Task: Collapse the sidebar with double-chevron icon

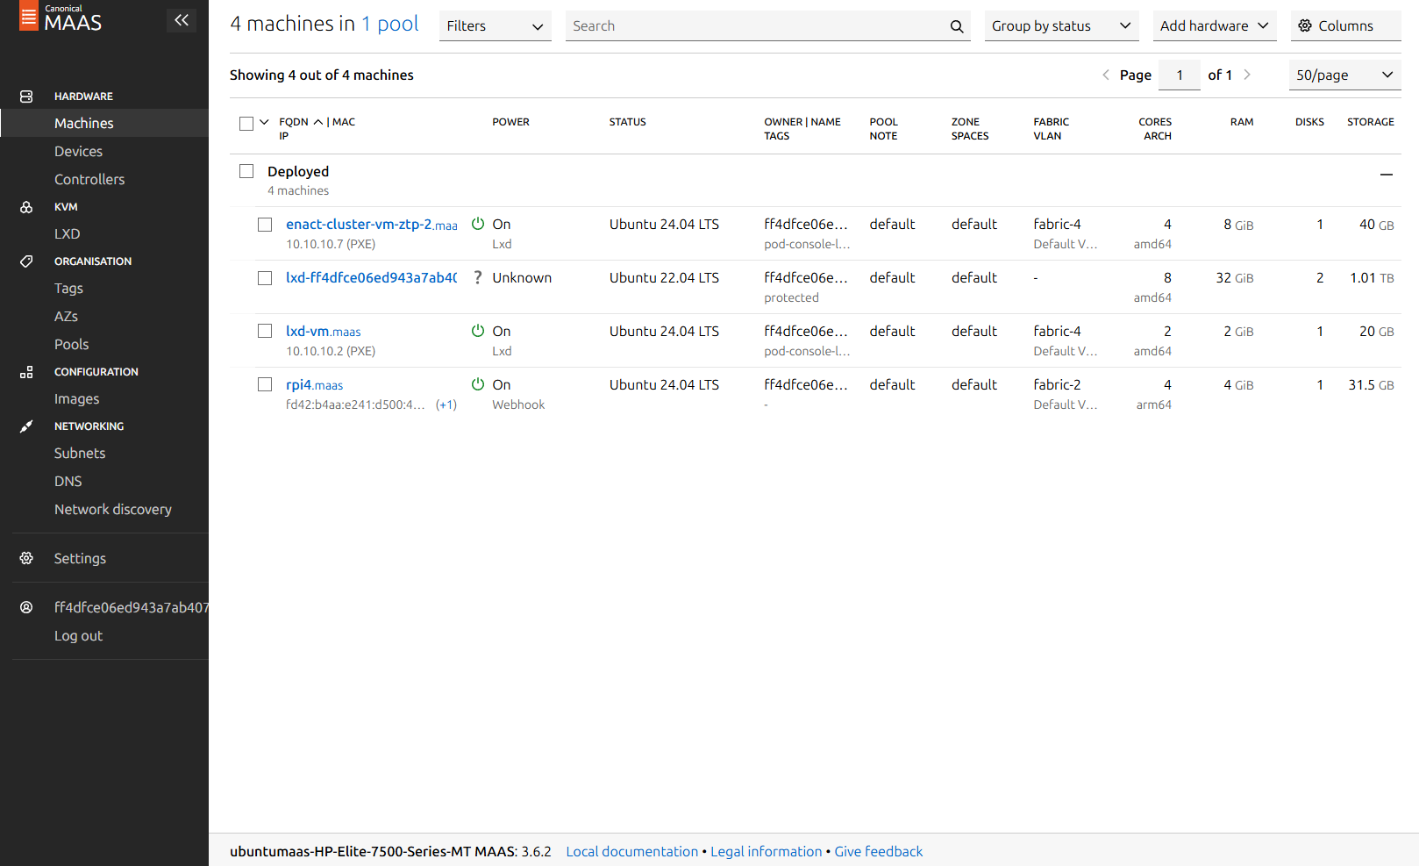Action: tap(182, 20)
